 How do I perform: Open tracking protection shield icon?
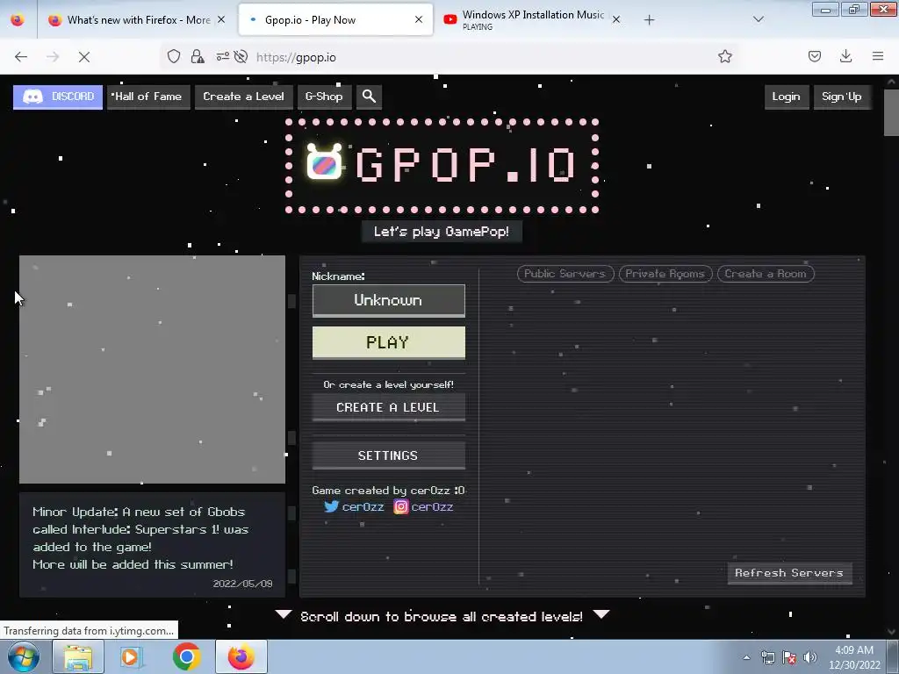tap(174, 56)
